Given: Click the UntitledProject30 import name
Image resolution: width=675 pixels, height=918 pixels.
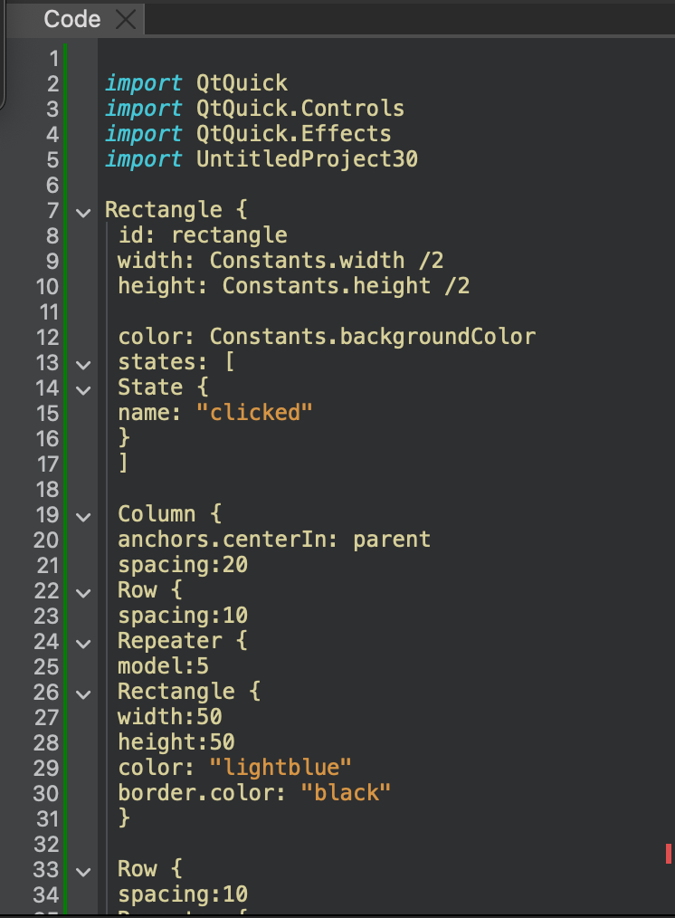Looking at the screenshot, I should tap(307, 159).
